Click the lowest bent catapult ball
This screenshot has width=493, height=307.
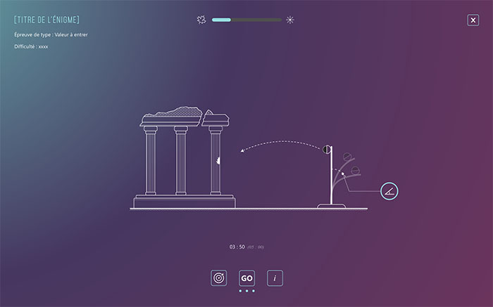click(356, 169)
